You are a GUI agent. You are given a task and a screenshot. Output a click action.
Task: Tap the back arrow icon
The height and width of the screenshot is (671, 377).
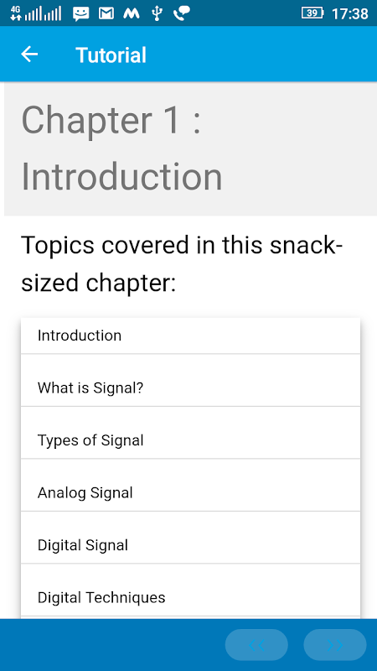tap(29, 55)
